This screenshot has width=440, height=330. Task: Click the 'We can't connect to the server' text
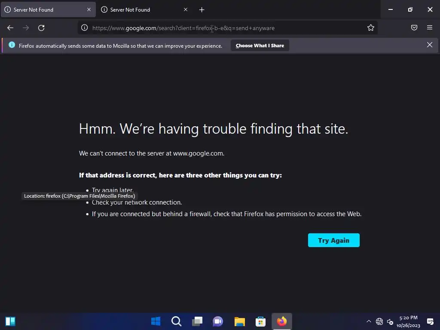(x=152, y=153)
